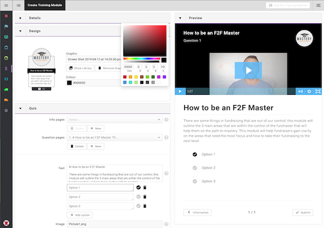Open the right panel list icon in top bar
324x228 pixels.
pyautogui.click(x=318, y=5)
